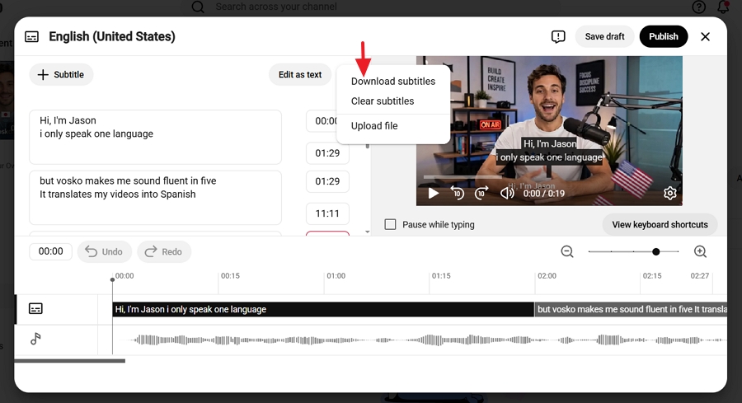The height and width of the screenshot is (403, 742).
Task: Click the second 01:29 start time field
Action: [x=327, y=181]
